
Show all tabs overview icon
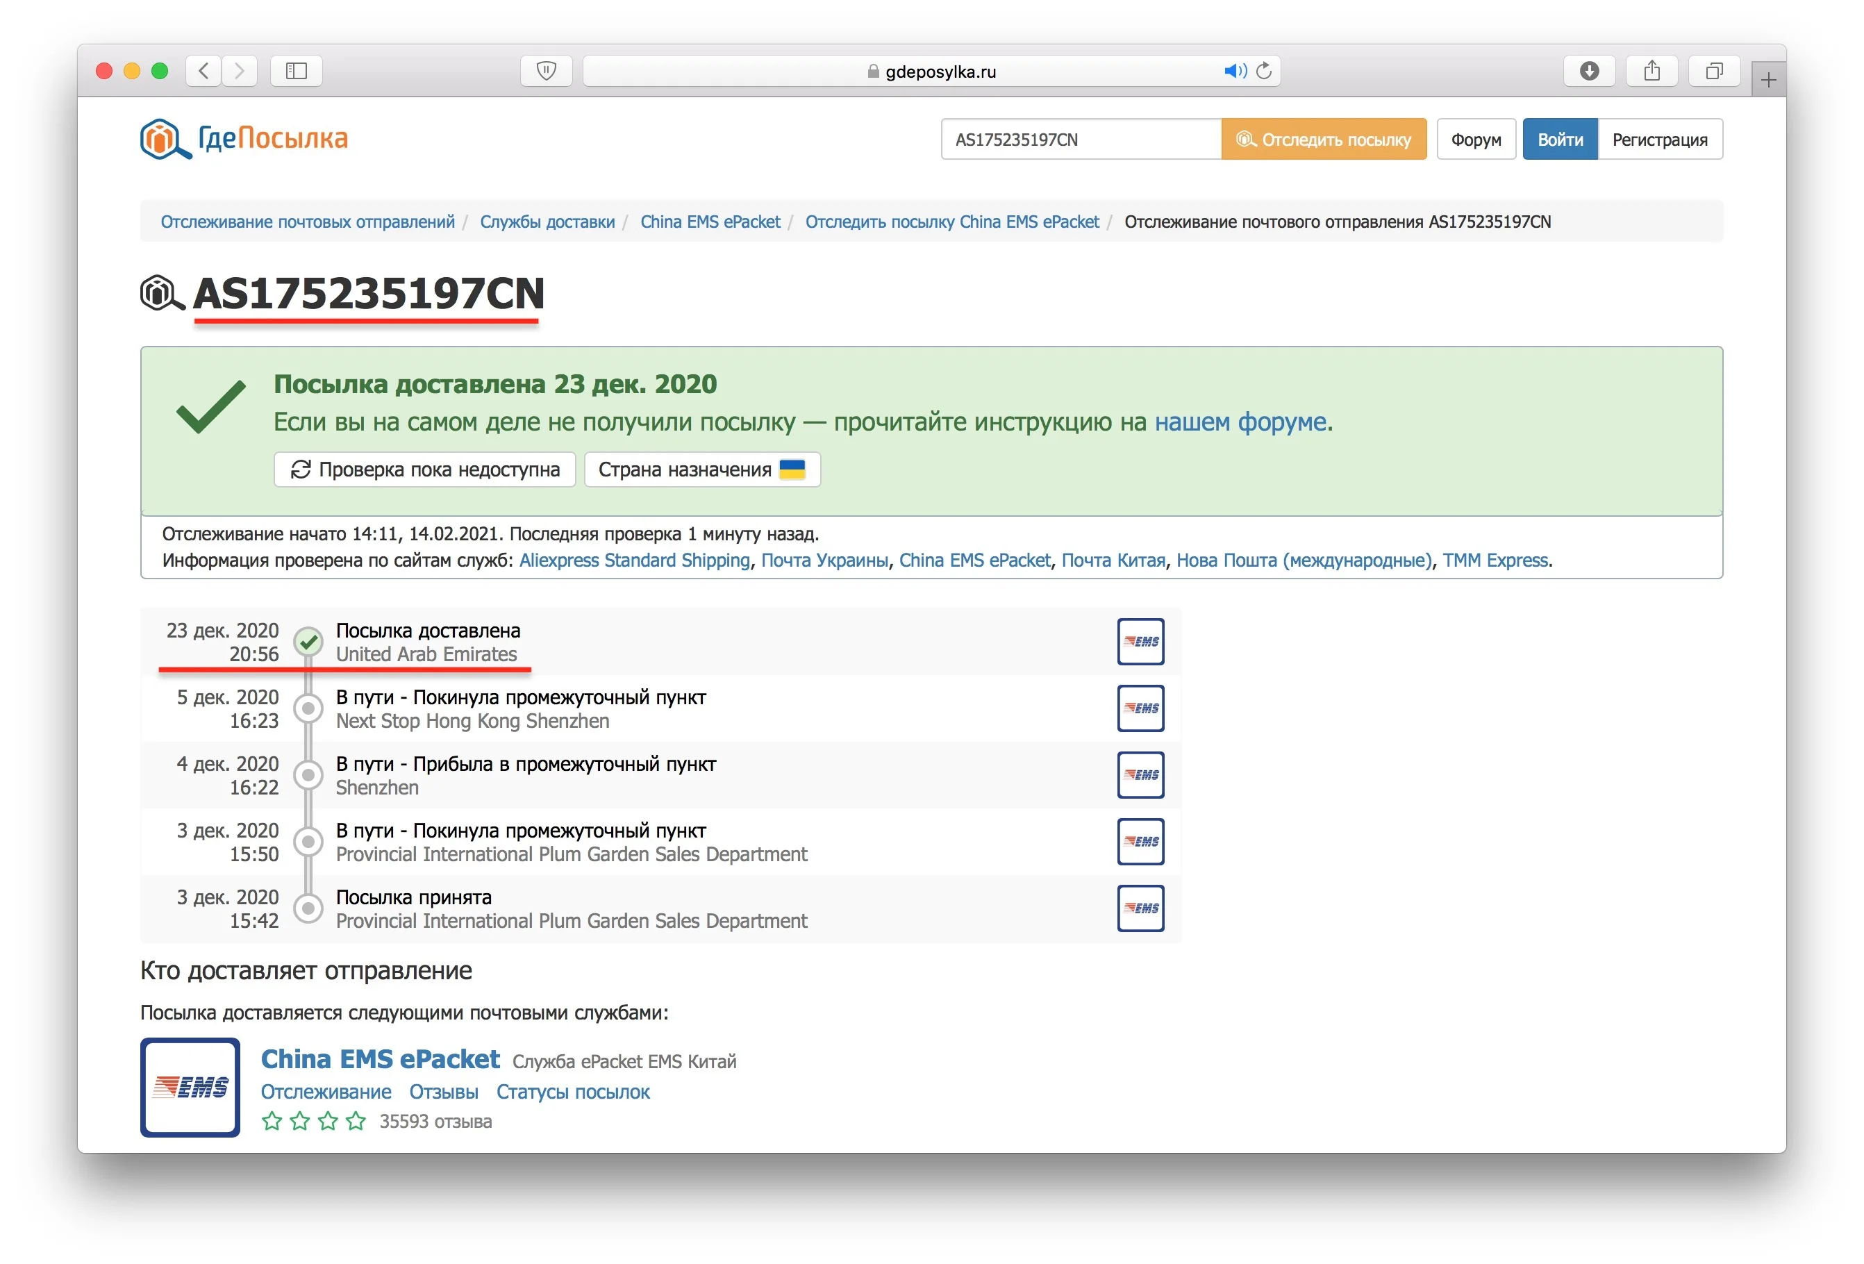(x=1714, y=71)
